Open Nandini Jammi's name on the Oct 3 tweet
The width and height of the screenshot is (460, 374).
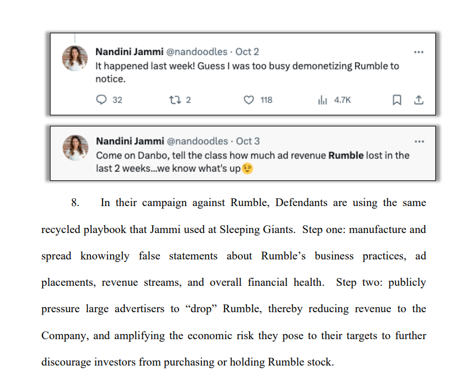(x=130, y=141)
